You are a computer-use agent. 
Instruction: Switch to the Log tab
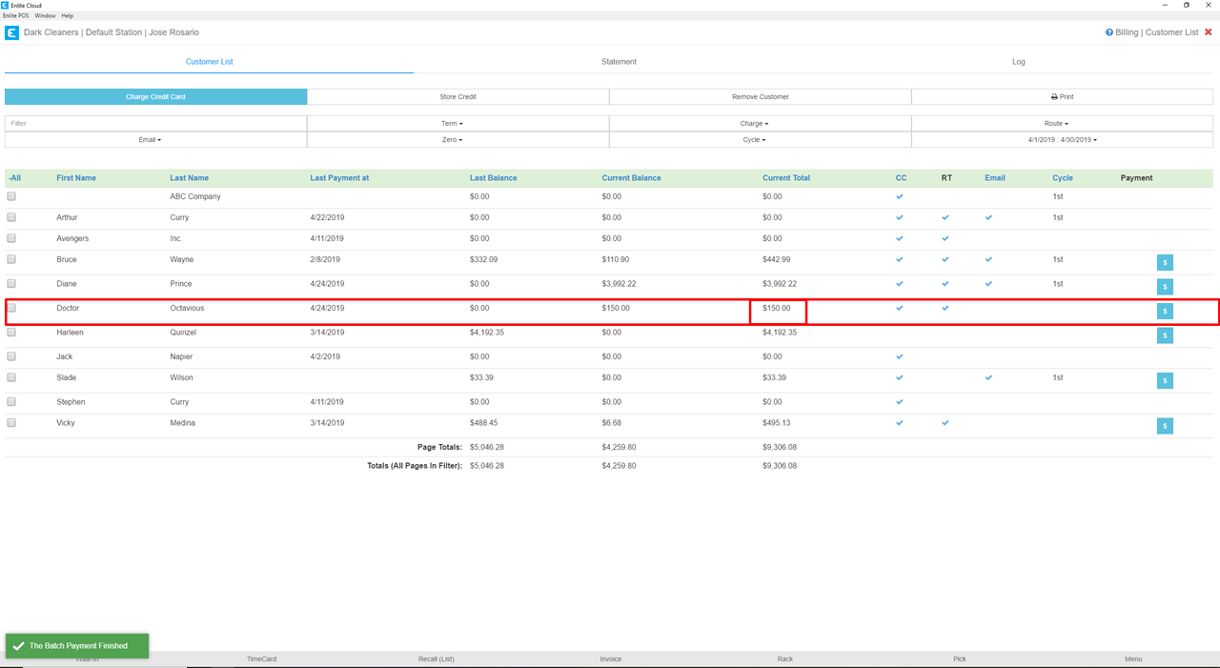click(x=1019, y=62)
